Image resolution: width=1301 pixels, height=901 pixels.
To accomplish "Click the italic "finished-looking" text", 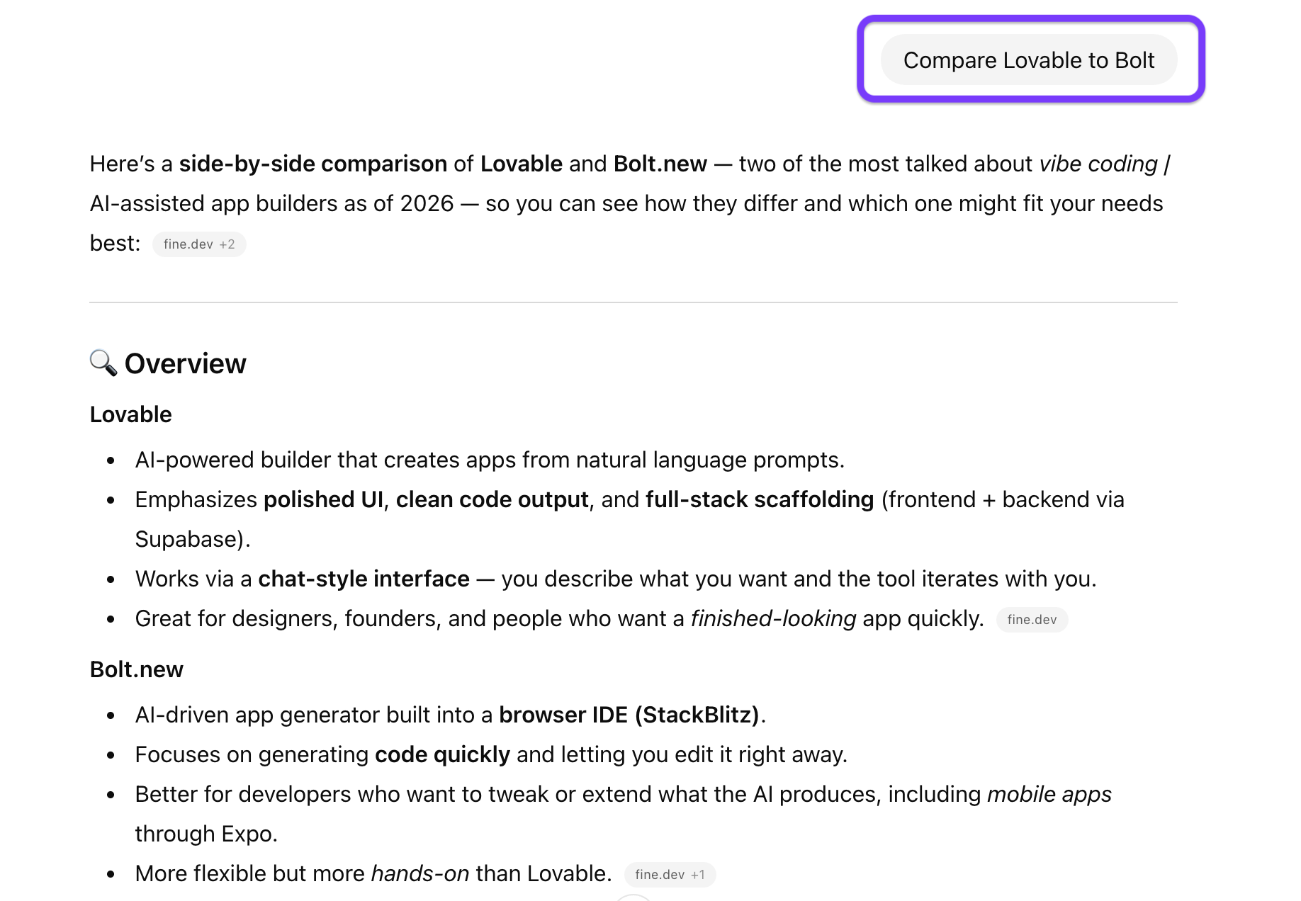I will tap(773, 618).
